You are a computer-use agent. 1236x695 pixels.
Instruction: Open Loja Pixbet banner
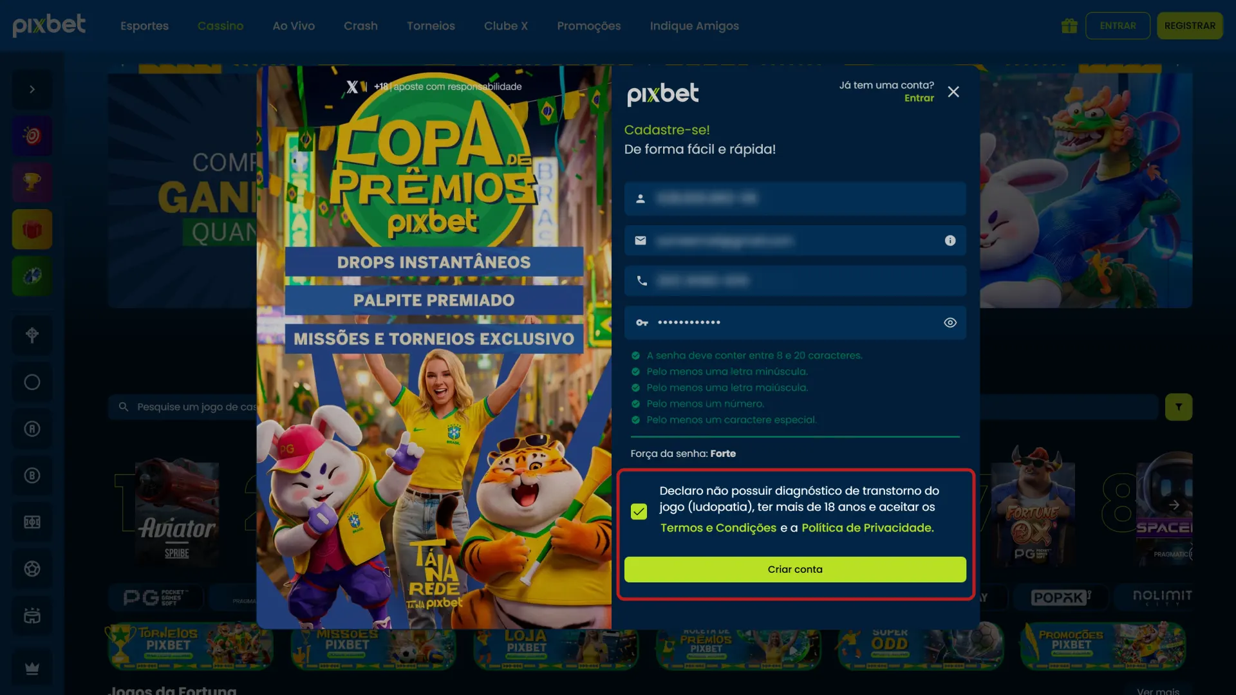(556, 646)
